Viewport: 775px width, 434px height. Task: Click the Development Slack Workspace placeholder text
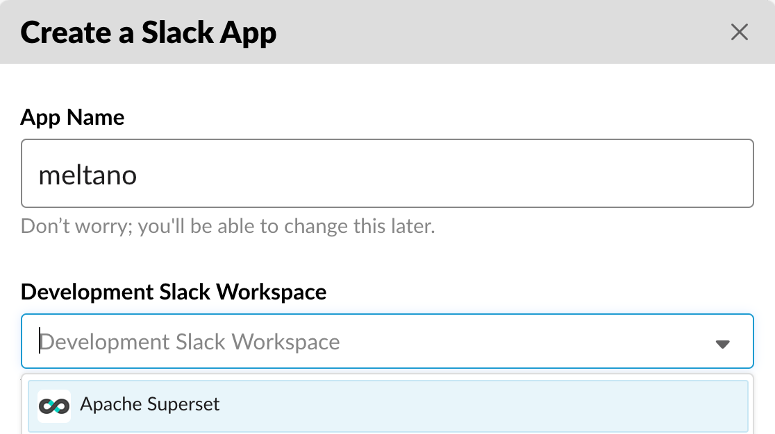point(190,341)
